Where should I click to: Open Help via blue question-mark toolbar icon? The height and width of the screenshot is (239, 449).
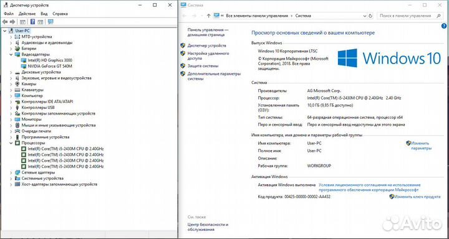tap(32, 22)
